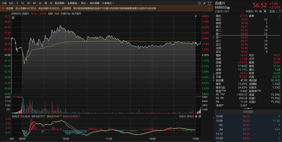Select the 15:12 trade row
Image resolution: width=282 pixels, height=142 pixels.
click(248, 134)
